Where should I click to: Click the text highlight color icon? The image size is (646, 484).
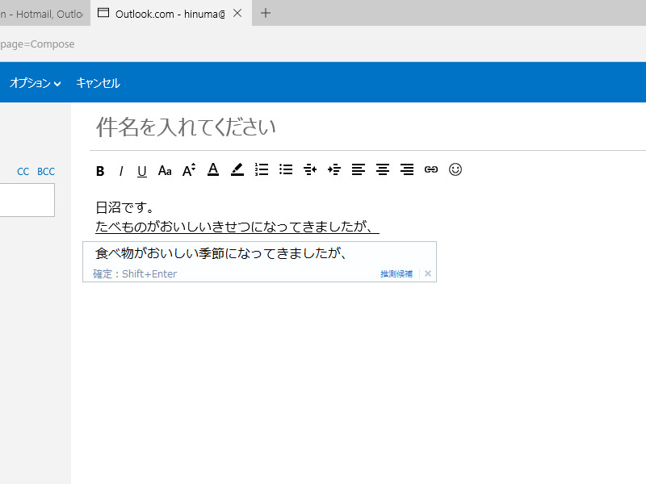pos(237,169)
